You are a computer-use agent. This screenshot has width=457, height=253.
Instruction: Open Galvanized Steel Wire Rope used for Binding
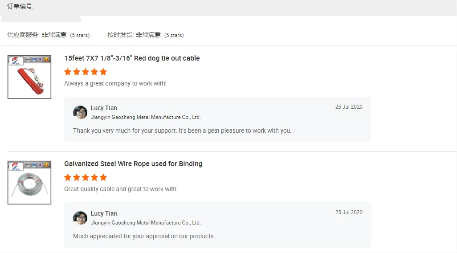coord(133,164)
